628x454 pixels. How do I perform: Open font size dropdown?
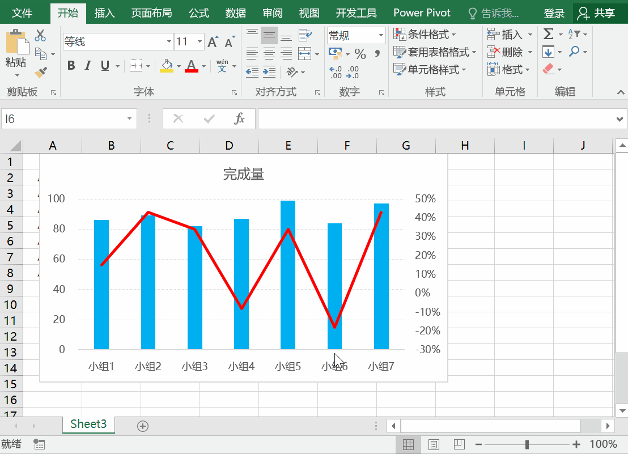[200, 41]
